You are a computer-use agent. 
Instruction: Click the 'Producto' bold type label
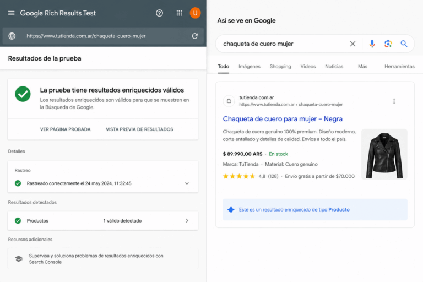click(x=339, y=209)
